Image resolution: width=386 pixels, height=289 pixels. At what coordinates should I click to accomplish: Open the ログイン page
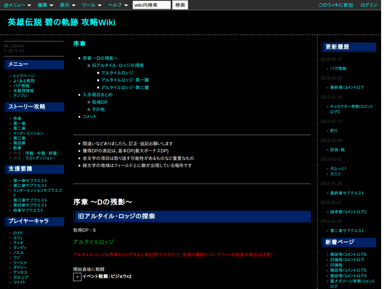(368, 5)
